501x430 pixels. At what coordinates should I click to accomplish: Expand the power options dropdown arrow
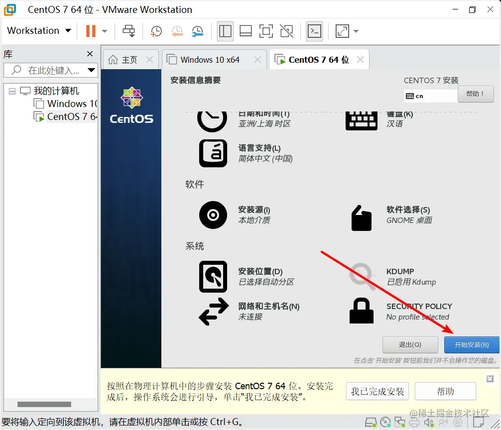point(105,31)
